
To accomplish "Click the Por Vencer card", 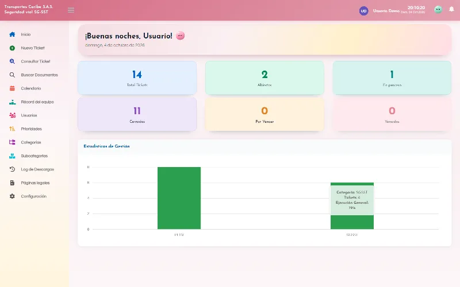I will [x=264, y=114].
